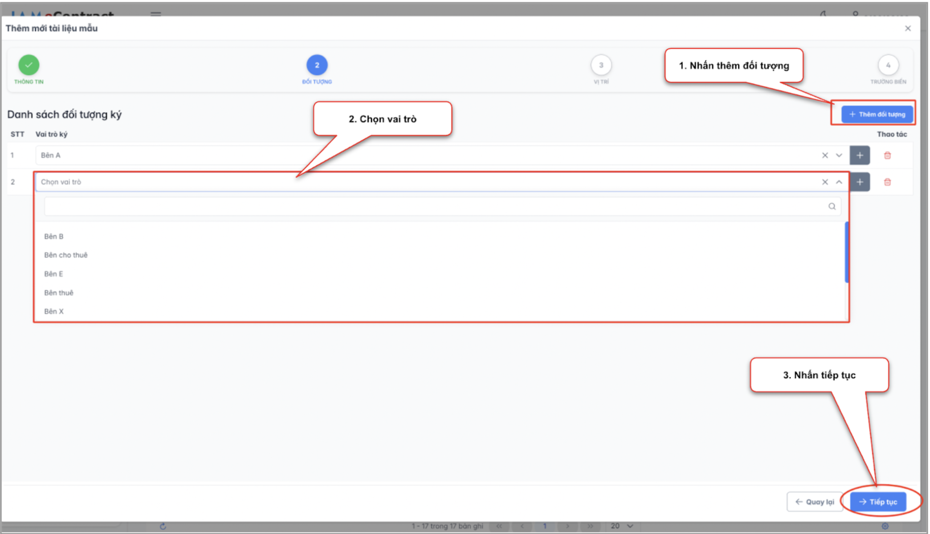Select Bên B from role list

[54, 236]
